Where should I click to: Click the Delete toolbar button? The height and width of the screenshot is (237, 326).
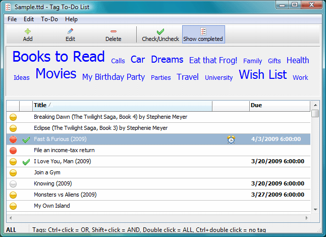[x=114, y=34]
